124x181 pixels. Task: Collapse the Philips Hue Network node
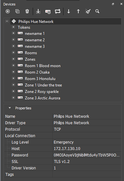(7, 21)
